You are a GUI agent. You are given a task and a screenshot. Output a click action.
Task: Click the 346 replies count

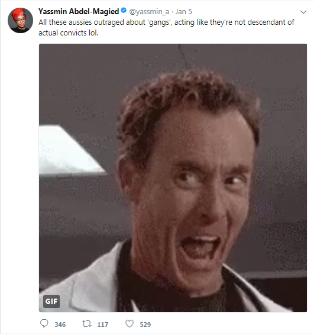coord(60,325)
